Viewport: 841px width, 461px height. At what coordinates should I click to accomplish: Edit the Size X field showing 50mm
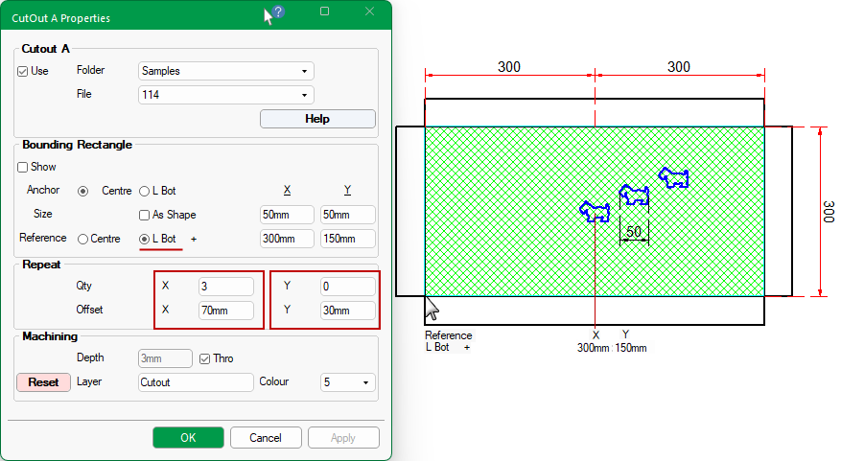coord(287,215)
